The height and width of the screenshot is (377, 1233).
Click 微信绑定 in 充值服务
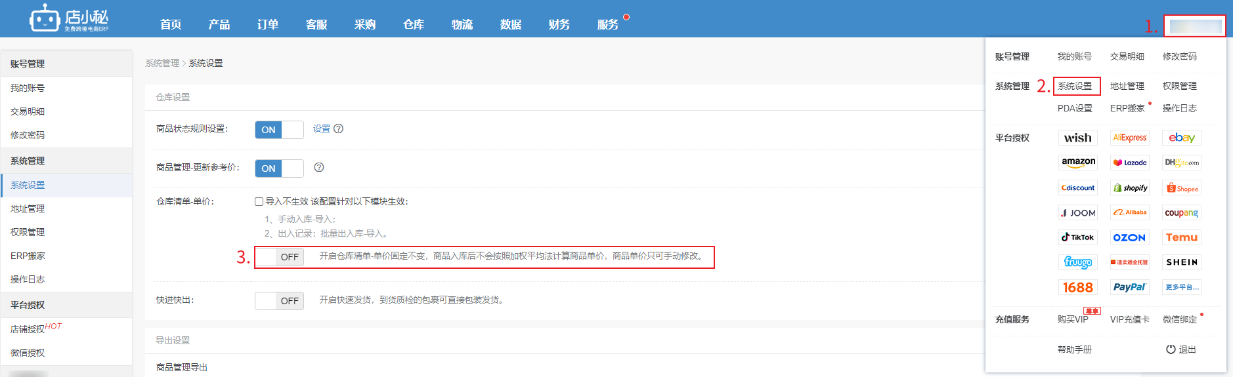[x=1180, y=319]
